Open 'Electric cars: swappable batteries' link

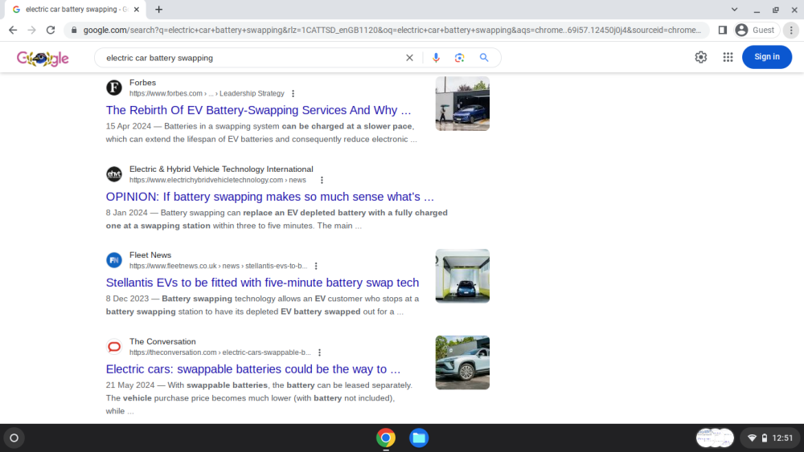pos(253,369)
